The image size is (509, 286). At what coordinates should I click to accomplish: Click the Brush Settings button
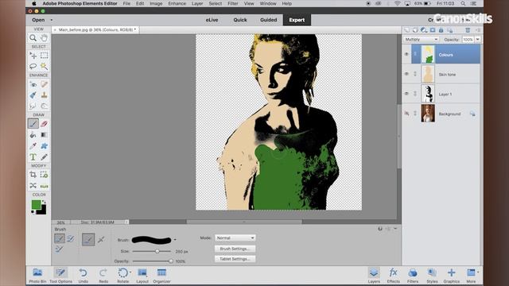(235, 249)
